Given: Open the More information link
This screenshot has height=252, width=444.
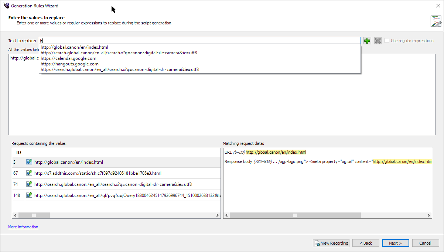Looking at the screenshot, I should tap(23, 227).
